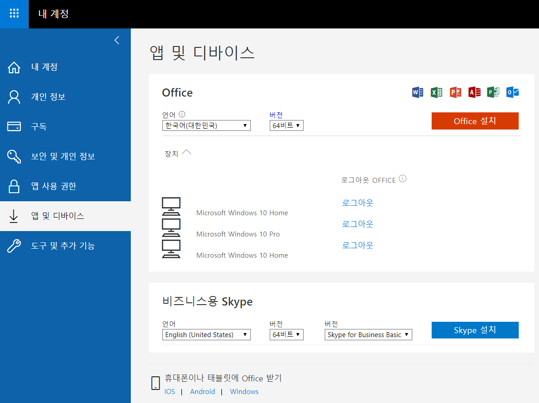The image size is (539, 403).
Task: Click the 로그아웃 OFFICE column label
Action: (x=369, y=180)
